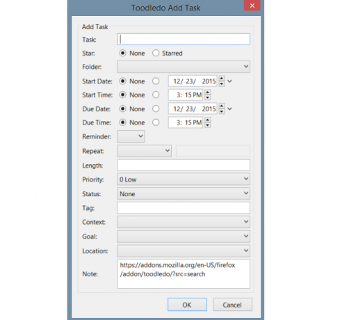Viewport: 340px width, 320px height.
Task: Increment Start Date with up spinner arrow
Action: (x=222, y=79)
